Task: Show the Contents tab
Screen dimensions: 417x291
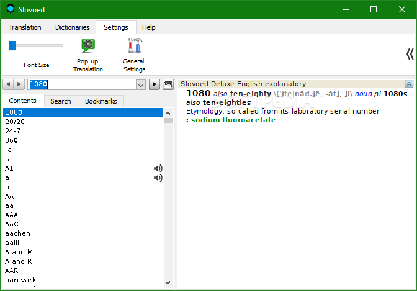Action: (x=23, y=101)
